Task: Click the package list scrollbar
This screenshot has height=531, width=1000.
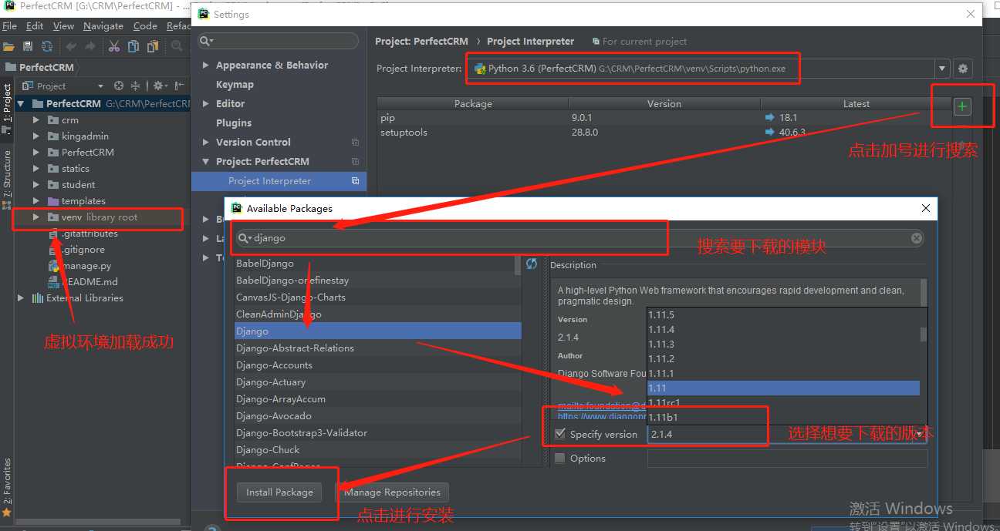Action: (518, 265)
